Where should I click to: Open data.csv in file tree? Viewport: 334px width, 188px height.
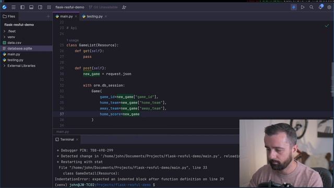click(x=14, y=43)
